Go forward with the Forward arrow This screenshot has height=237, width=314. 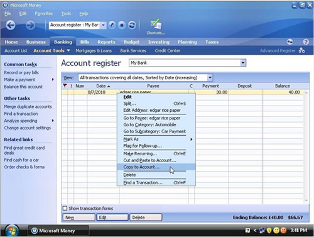[x=31, y=25]
